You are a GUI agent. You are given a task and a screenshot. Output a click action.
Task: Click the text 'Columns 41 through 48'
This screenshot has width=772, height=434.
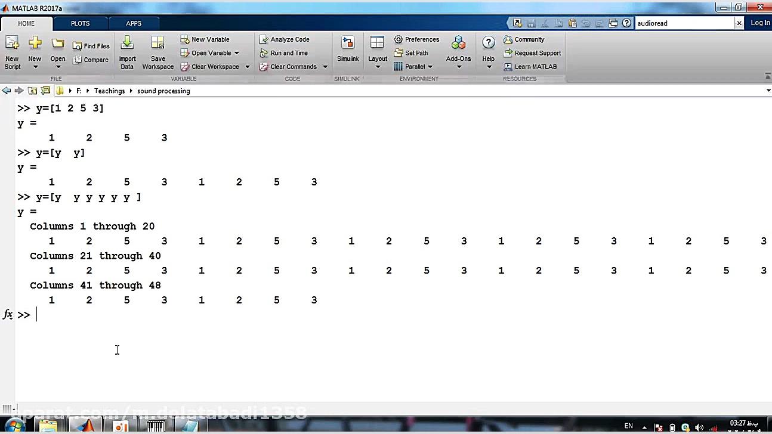[x=95, y=285]
